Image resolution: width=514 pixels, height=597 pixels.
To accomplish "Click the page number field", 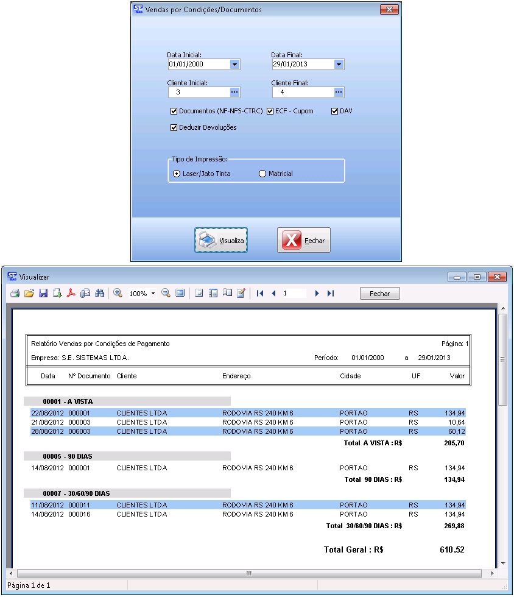I will [294, 294].
